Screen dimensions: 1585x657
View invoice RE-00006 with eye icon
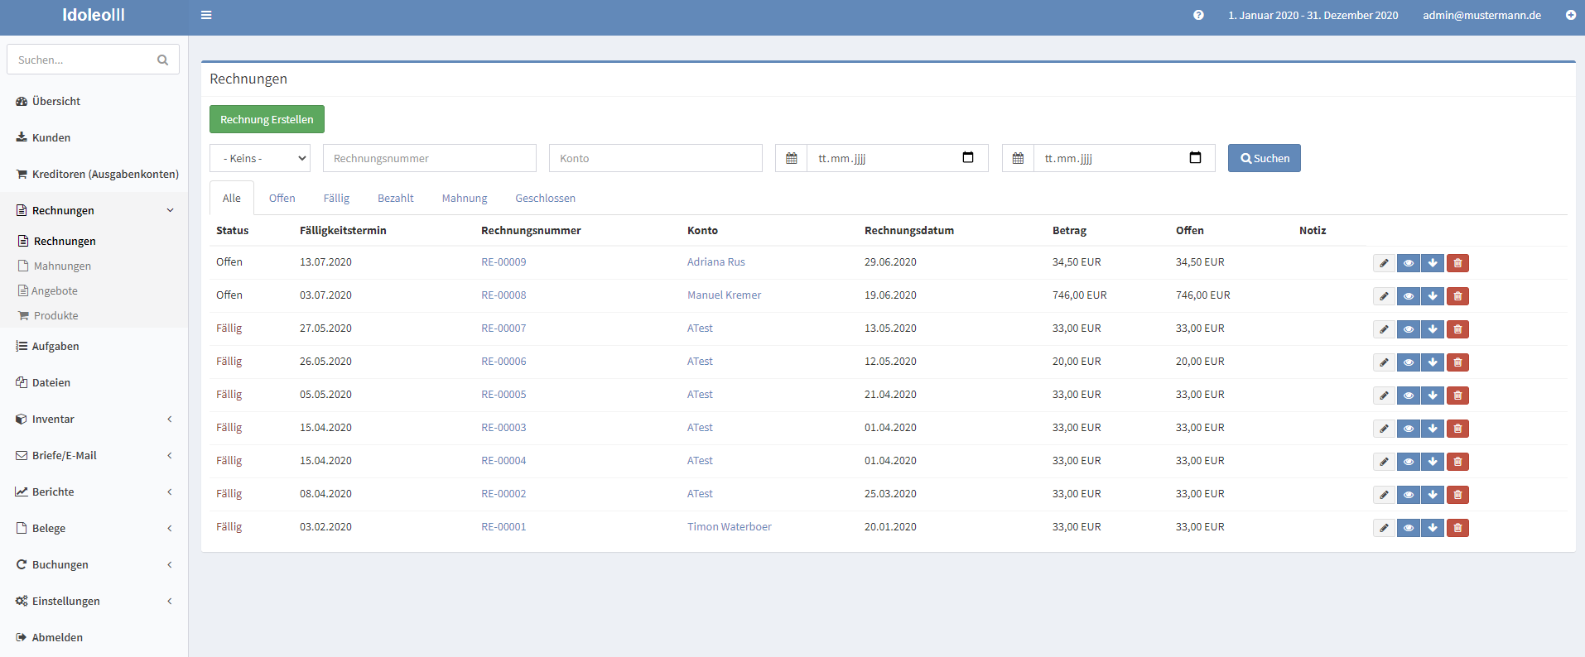tap(1408, 362)
